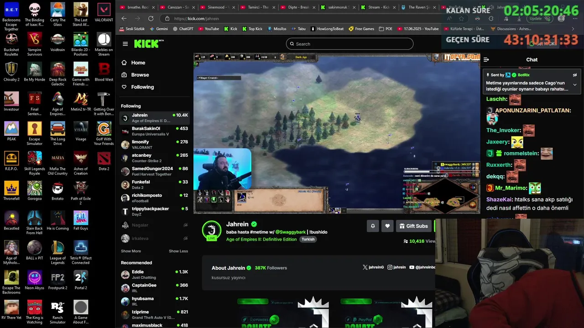
Task: Switch to the Stream - Kick tab
Action: click(x=377, y=7)
